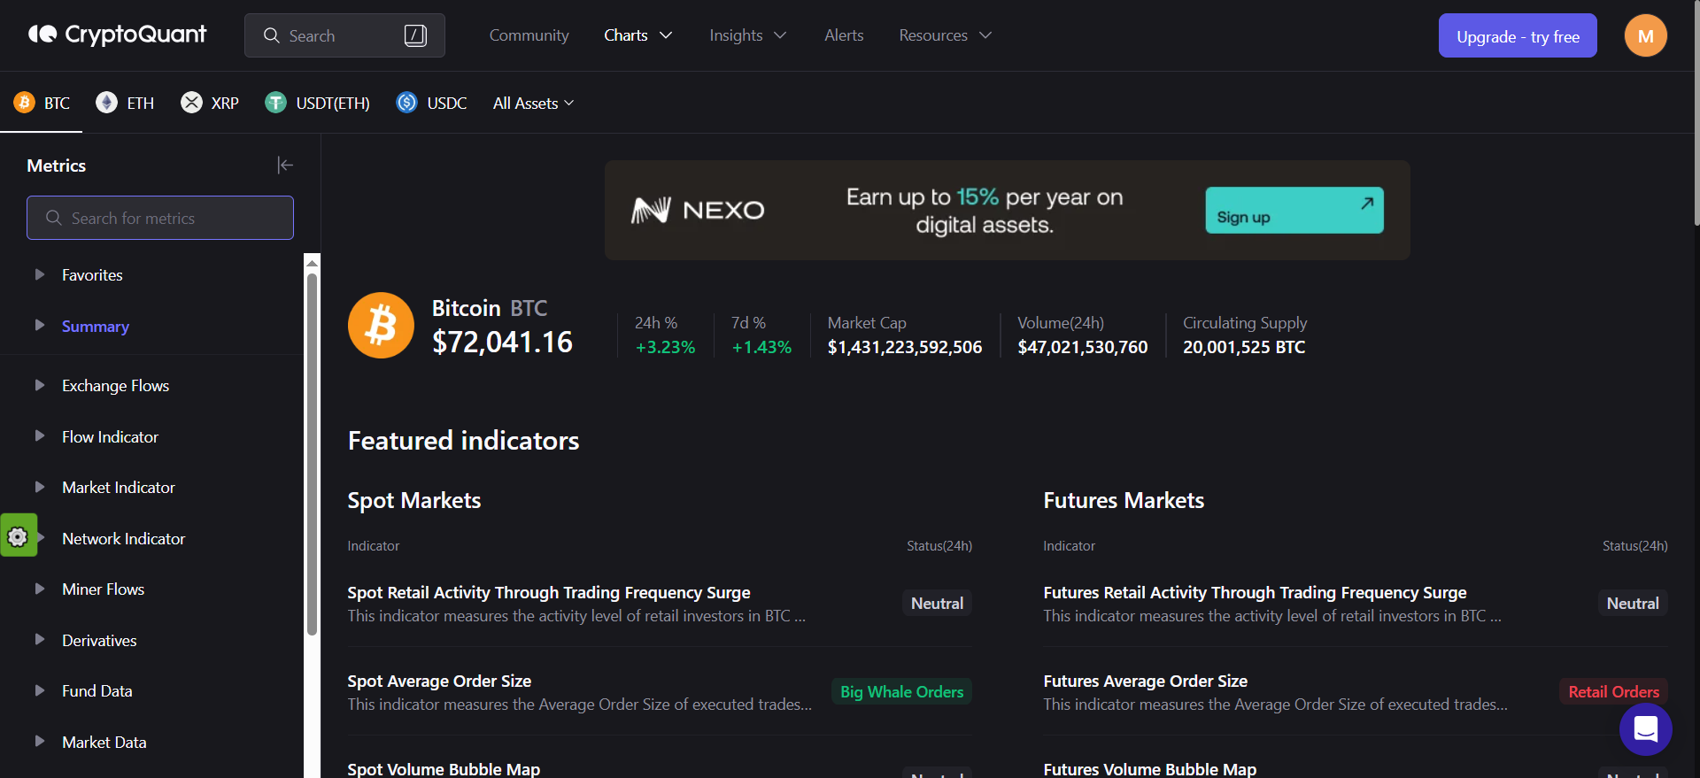The image size is (1700, 778).
Task: Click the slash shortcut icon in search
Action: point(415,35)
